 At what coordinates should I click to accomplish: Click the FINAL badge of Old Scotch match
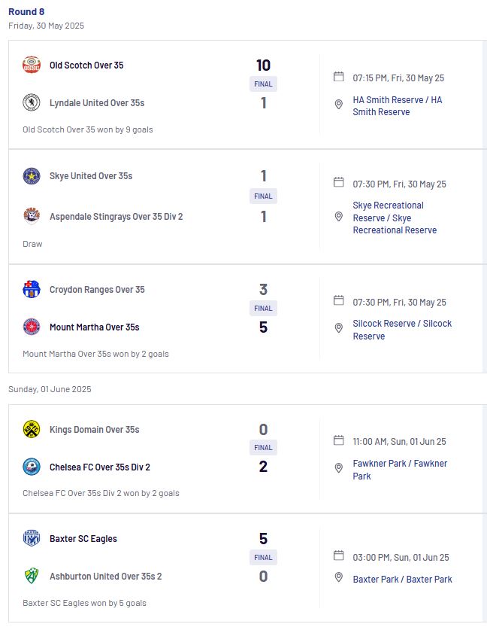tap(263, 84)
